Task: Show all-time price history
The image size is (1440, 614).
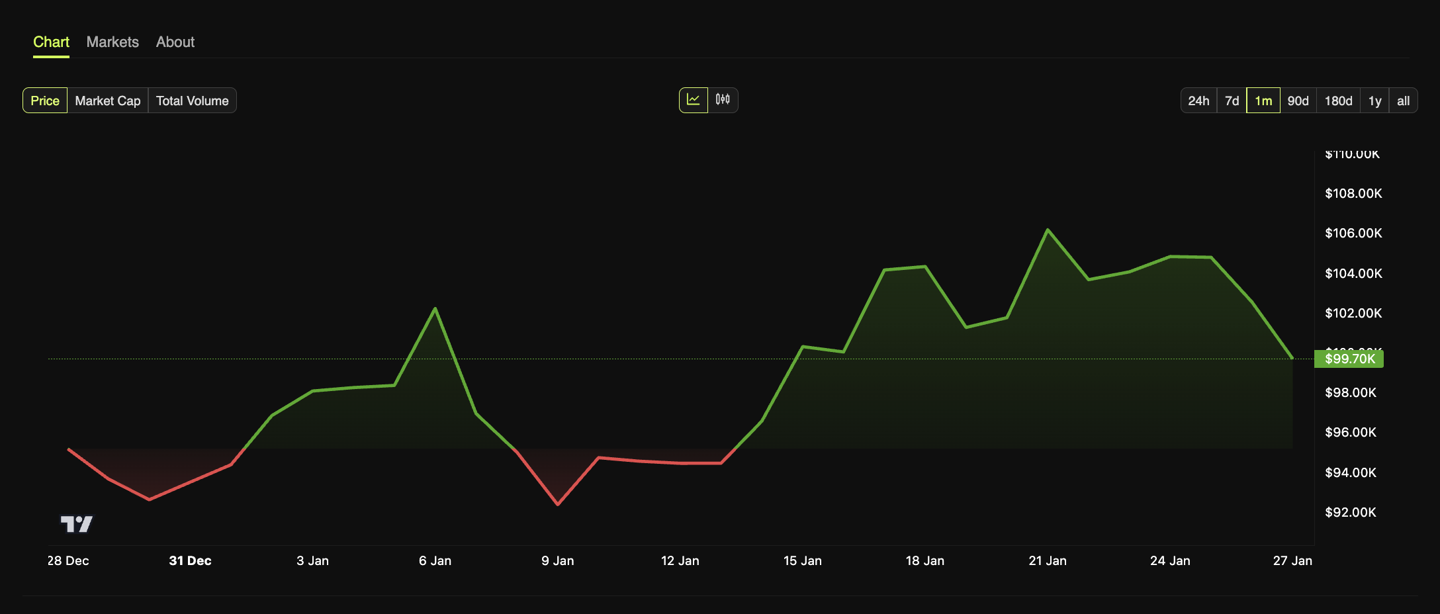Action: (1403, 101)
